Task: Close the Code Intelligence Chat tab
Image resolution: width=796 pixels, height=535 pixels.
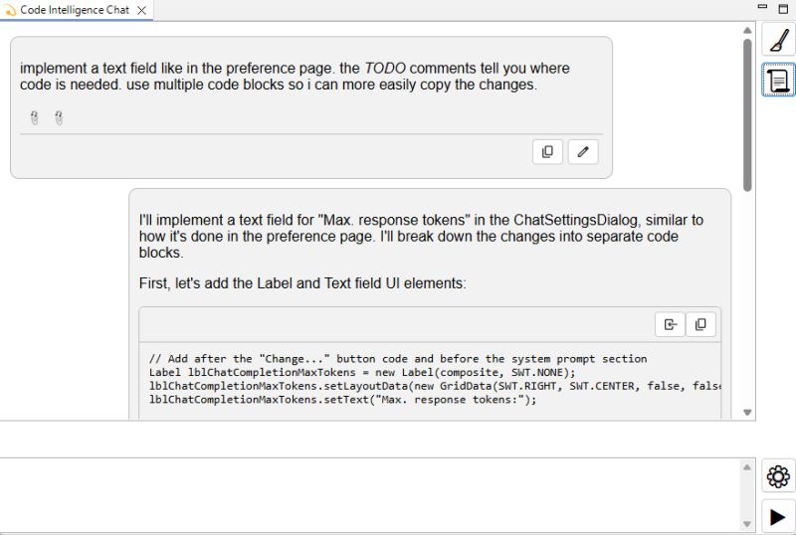Action: click(x=142, y=10)
